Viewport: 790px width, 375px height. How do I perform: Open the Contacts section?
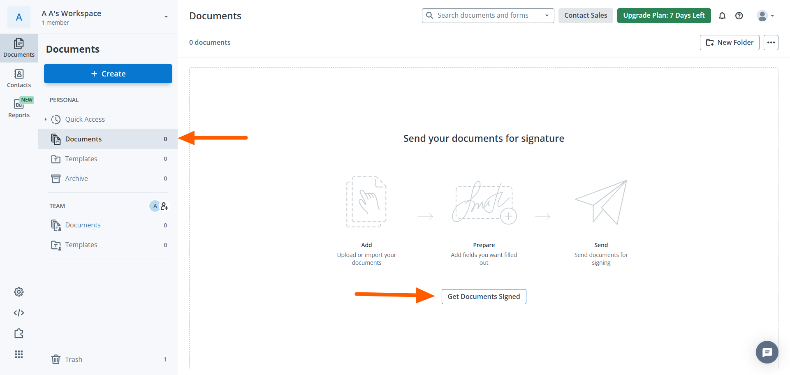[x=19, y=78]
